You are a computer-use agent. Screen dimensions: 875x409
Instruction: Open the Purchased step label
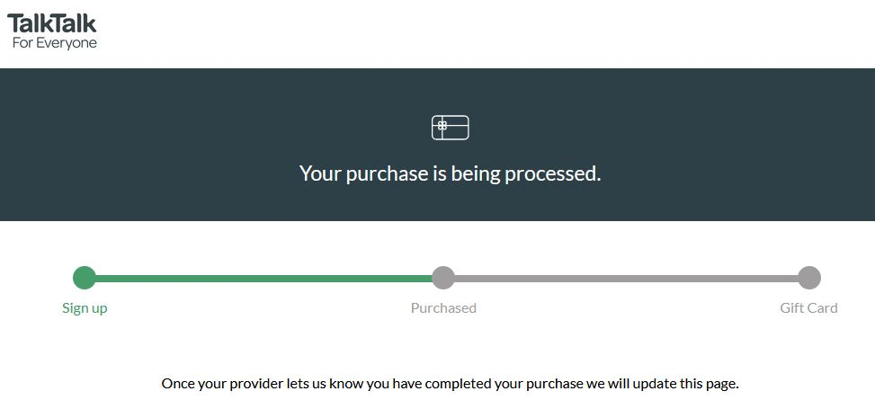(443, 308)
